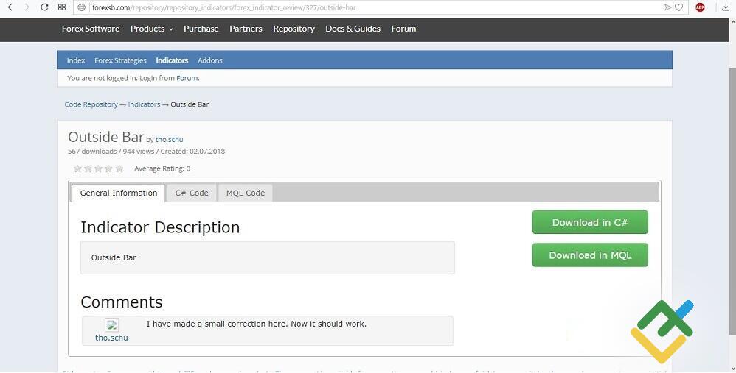Viewport: 736px width, 373px height.
Task: Expand the Products dropdown menu
Action: click(x=151, y=29)
